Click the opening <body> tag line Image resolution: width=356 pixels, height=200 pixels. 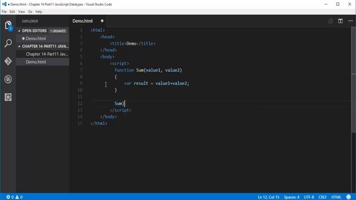(x=107, y=57)
